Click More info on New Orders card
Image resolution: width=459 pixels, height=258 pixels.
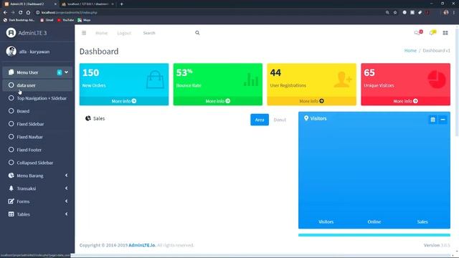[124, 101]
